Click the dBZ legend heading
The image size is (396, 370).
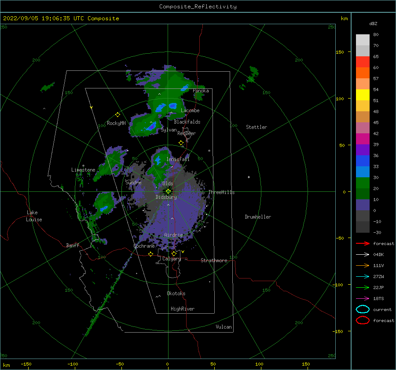(373, 24)
